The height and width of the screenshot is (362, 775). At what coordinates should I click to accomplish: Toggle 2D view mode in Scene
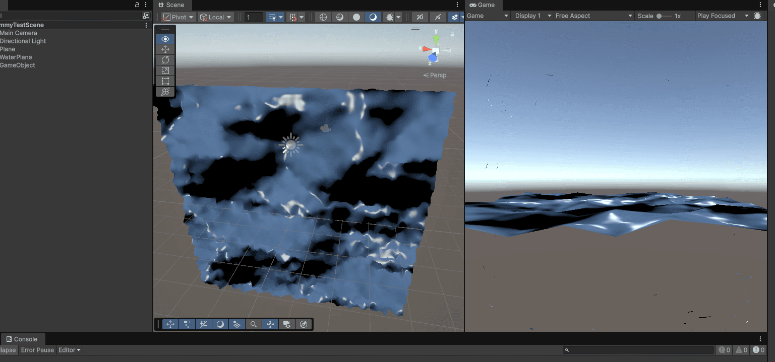pyautogui.click(x=420, y=17)
